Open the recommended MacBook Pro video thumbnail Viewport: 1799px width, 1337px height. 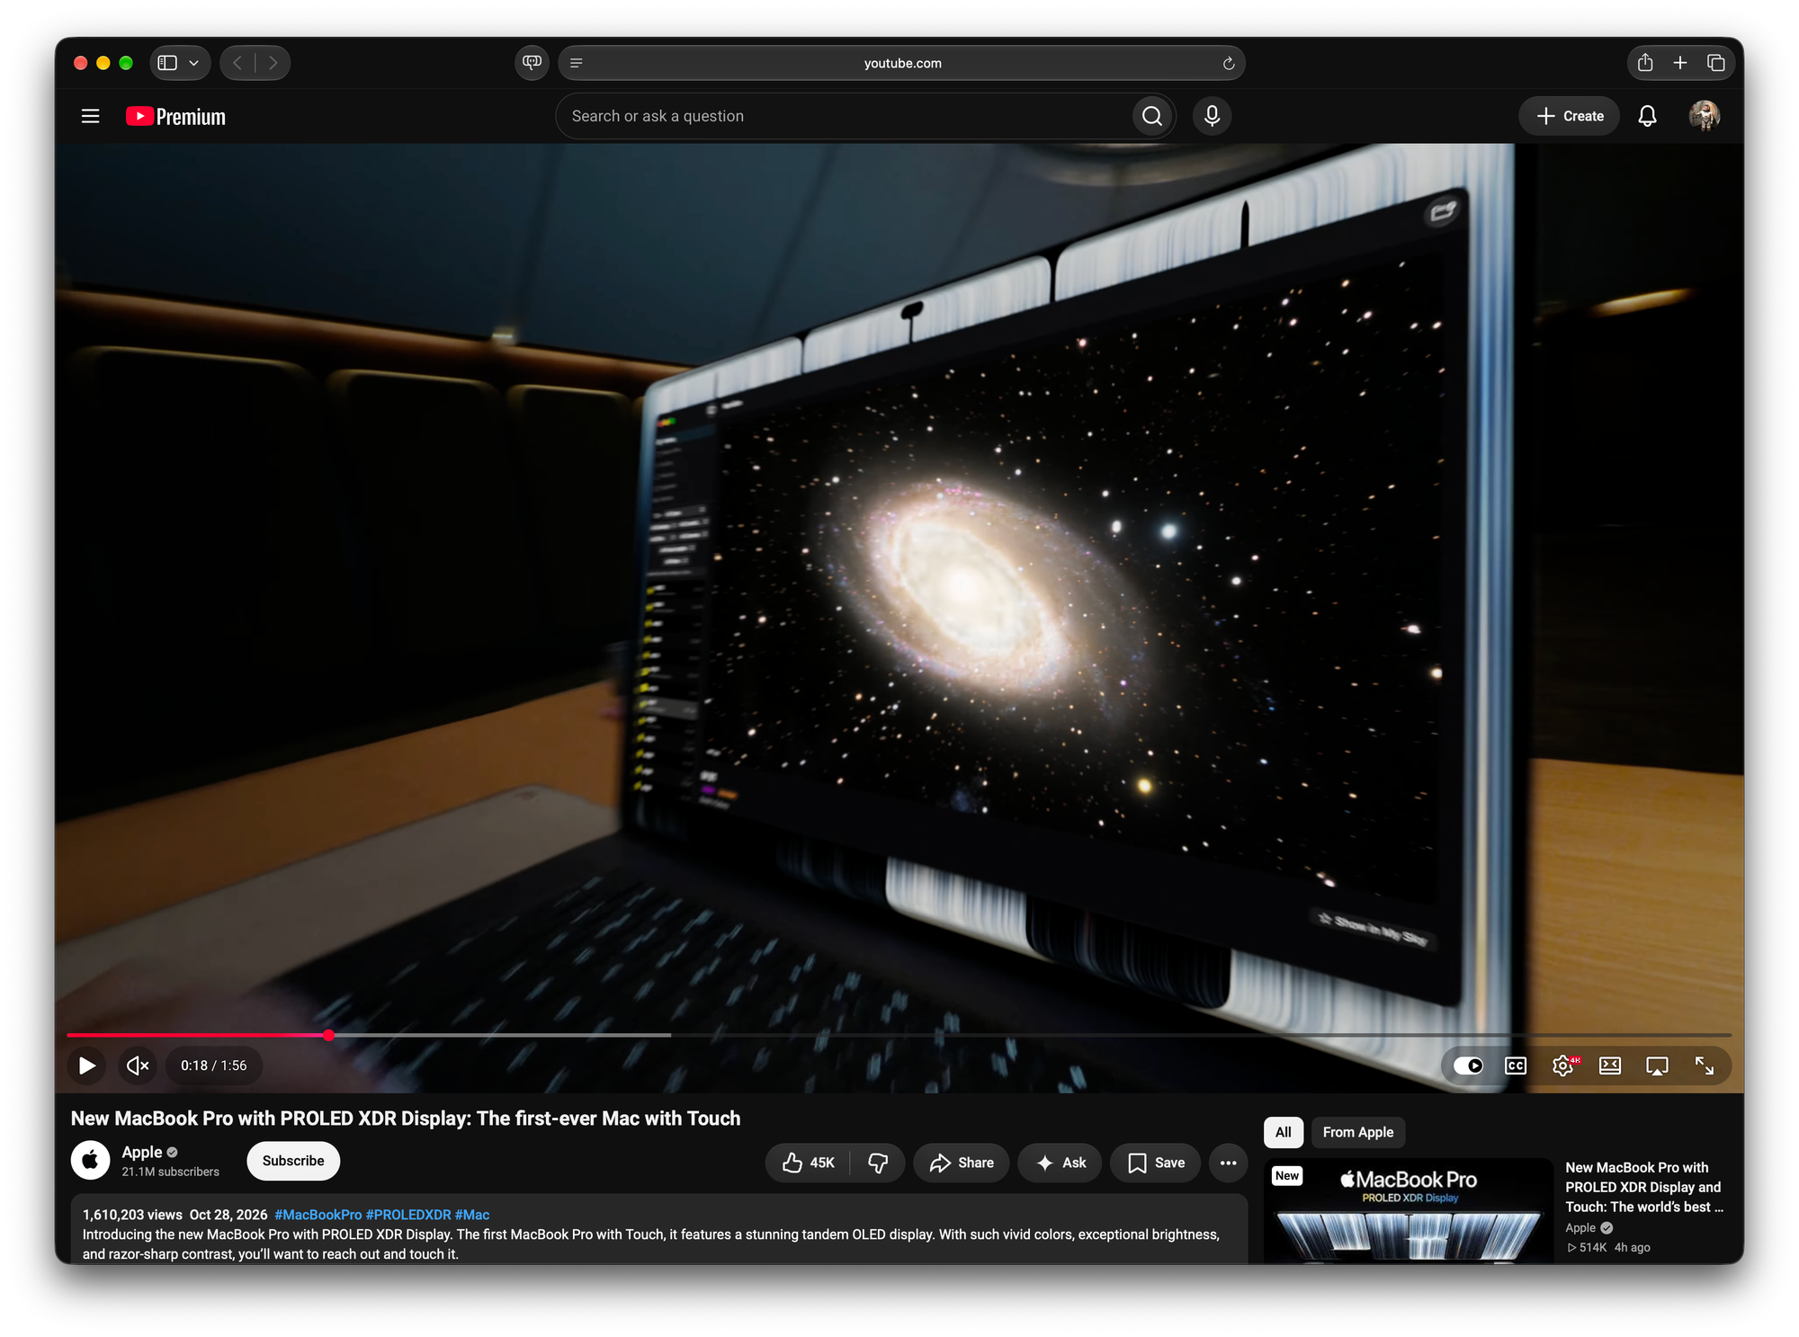pyautogui.click(x=1409, y=1210)
